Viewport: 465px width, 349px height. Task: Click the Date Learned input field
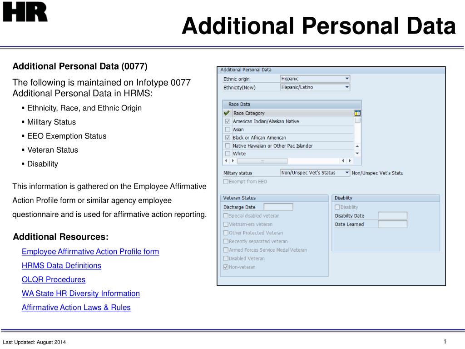[392, 224]
